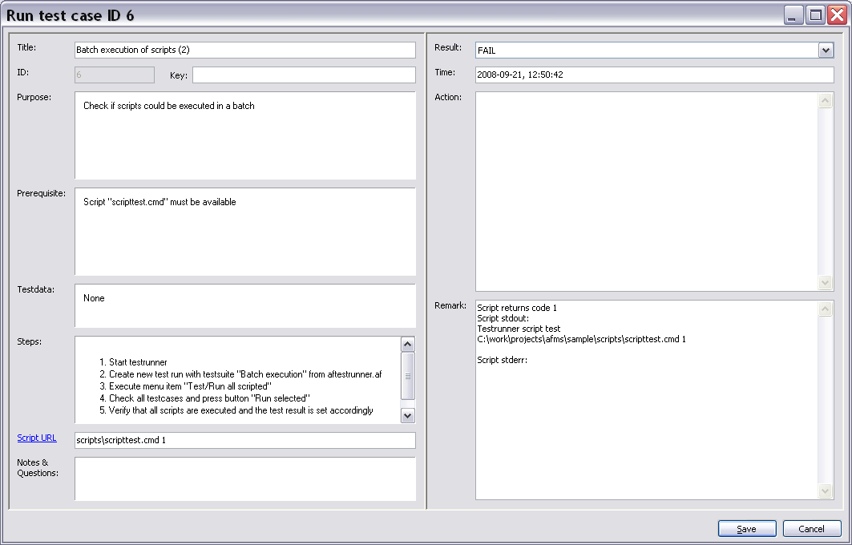Image resolution: width=852 pixels, height=545 pixels.
Task: Click the Remark panel scroll-down arrow
Action: click(826, 490)
